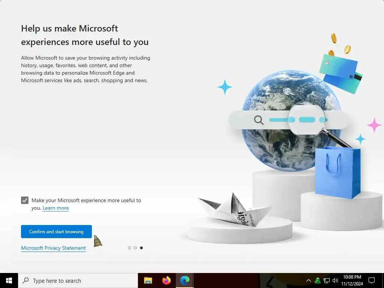Viewport: 384px width, 288px height.
Task: Go to the second page indicator dot
Action: [x=135, y=248]
